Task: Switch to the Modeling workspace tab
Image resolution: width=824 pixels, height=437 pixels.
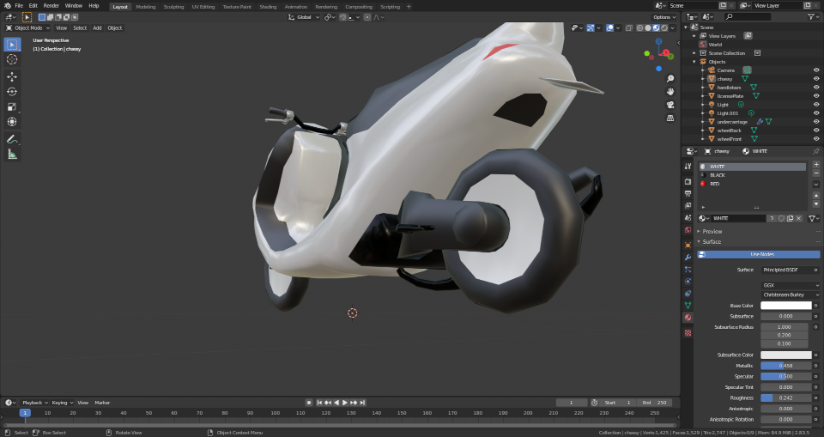Action: click(146, 7)
